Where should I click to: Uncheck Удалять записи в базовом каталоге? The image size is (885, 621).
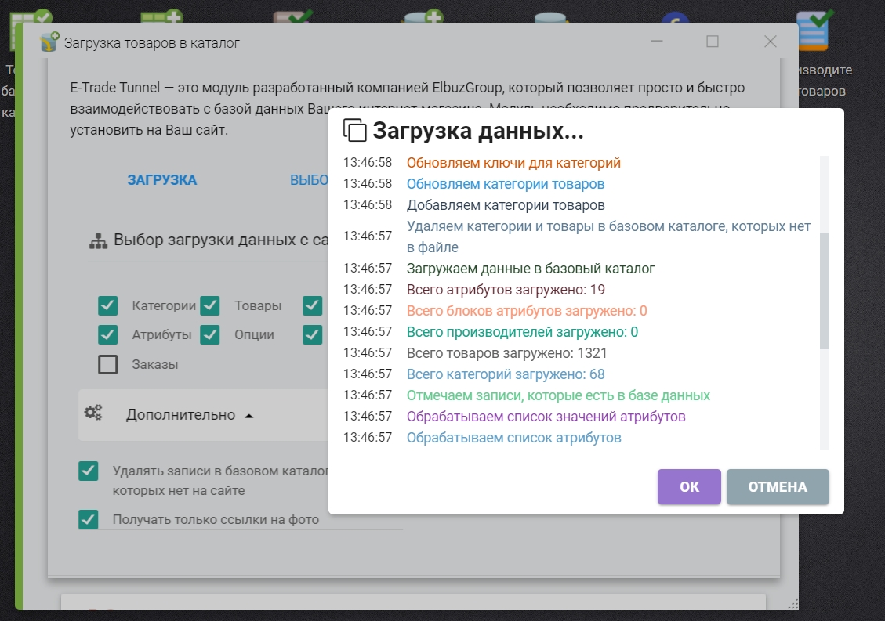coord(88,471)
